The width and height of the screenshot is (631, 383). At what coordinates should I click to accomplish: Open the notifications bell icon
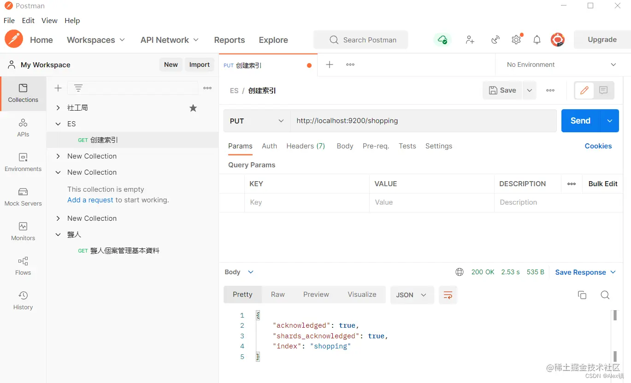click(537, 40)
